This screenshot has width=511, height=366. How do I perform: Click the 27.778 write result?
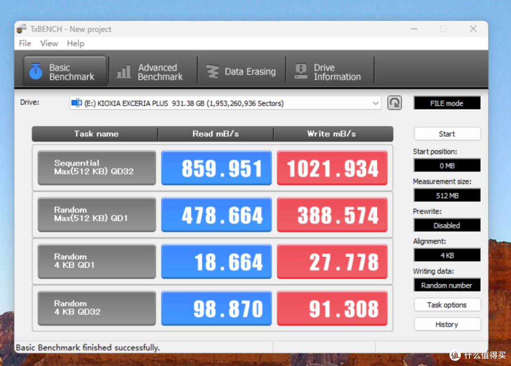pos(332,261)
